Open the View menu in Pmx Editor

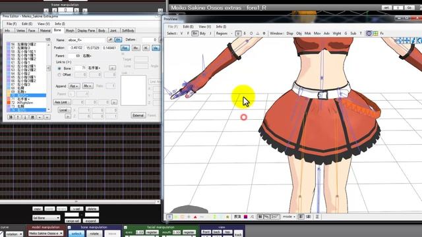tap(44, 24)
